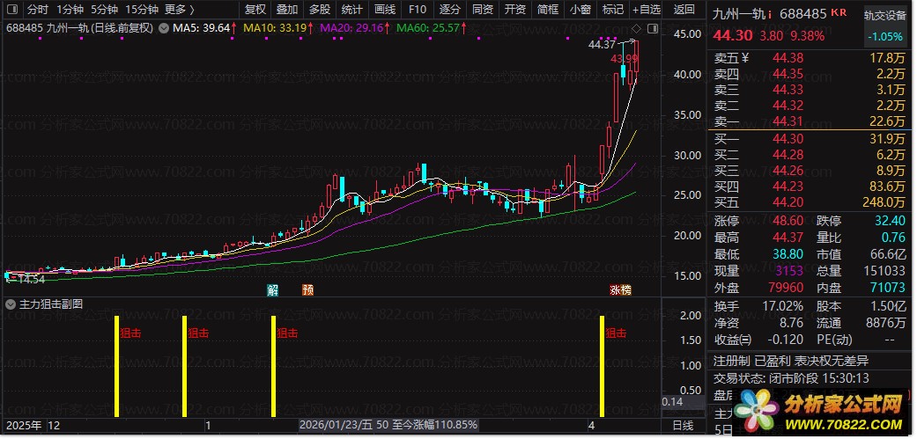
Task: Click the KR badge beside stock code
Action: coord(838,13)
